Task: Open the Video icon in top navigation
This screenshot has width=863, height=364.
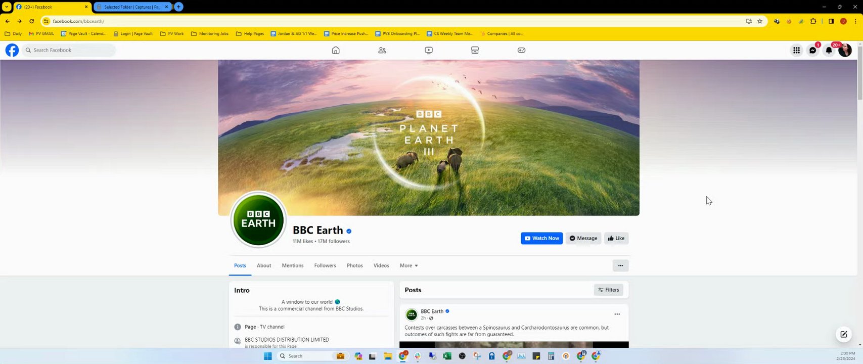Action: click(x=429, y=50)
